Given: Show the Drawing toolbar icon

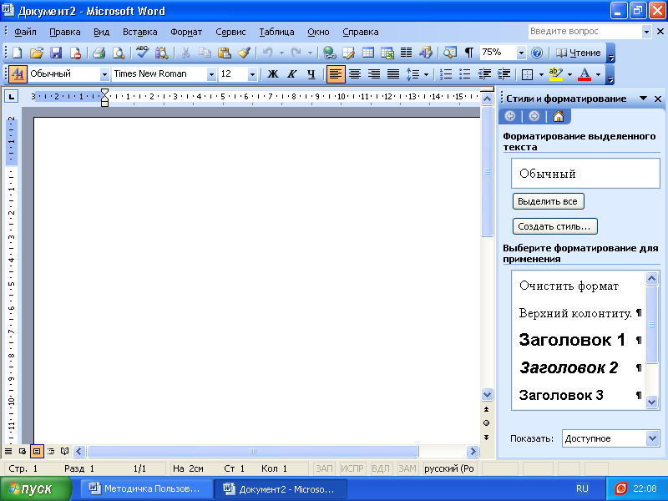Looking at the screenshot, I should tap(426, 53).
